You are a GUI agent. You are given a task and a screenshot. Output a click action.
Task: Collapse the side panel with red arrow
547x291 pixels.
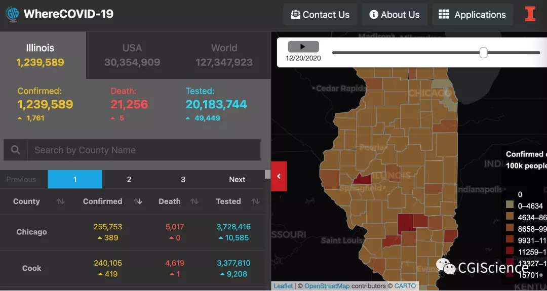click(x=279, y=176)
